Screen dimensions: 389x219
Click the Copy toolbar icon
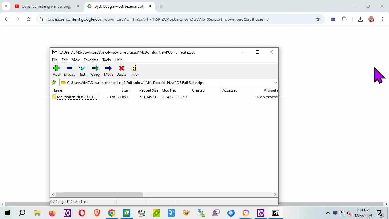(95, 71)
